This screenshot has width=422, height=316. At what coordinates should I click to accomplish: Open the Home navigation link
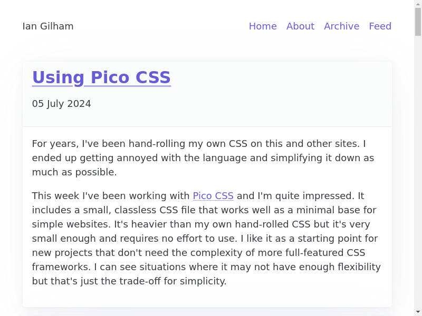click(x=263, y=26)
